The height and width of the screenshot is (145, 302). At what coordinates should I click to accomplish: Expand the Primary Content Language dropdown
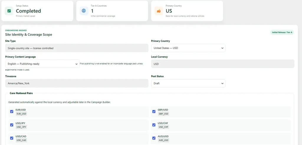click(42, 64)
